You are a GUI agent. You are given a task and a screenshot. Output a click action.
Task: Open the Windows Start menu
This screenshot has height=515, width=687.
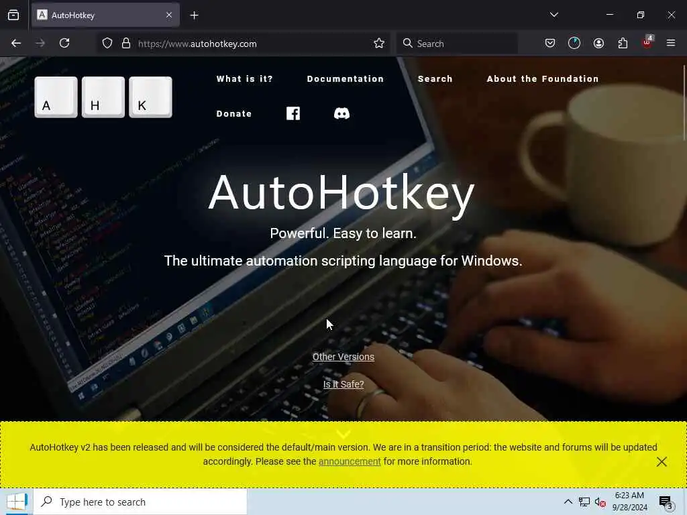(x=17, y=502)
